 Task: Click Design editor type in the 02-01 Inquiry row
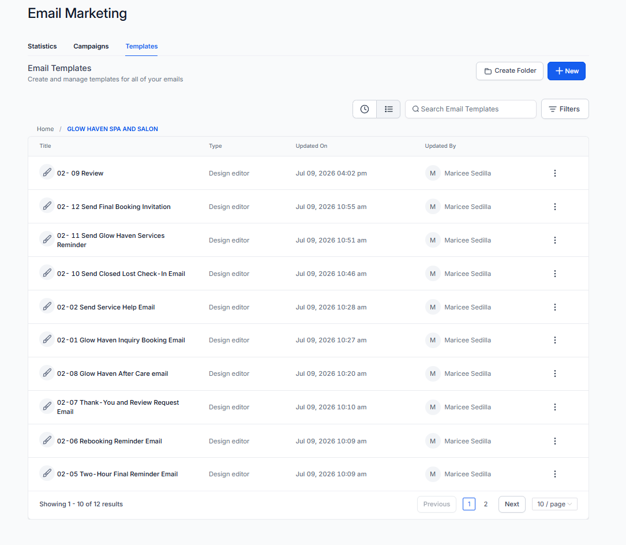(x=229, y=340)
